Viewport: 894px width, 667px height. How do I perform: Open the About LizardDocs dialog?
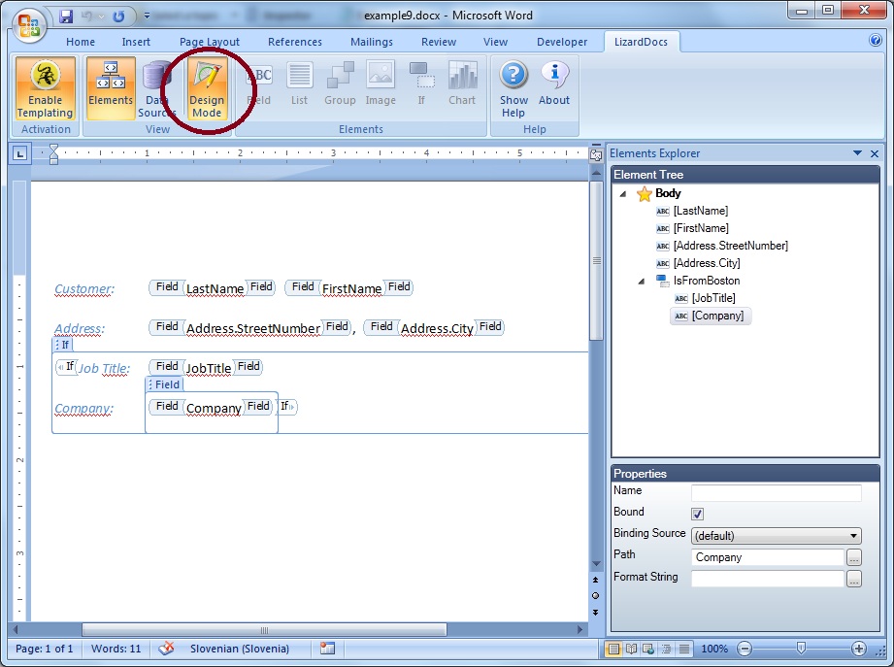coord(554,83)
